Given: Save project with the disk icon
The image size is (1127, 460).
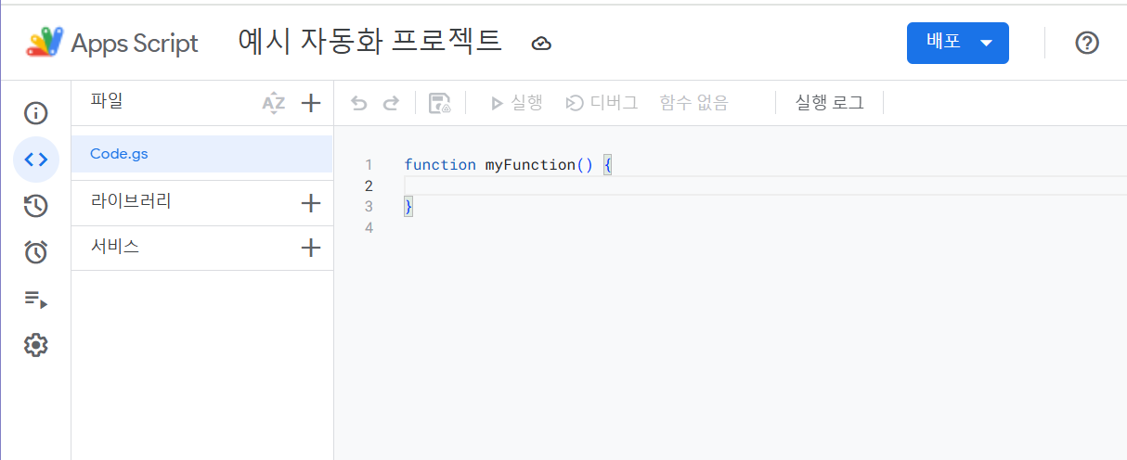Looking at the screenshot, I should pos(439,103).
